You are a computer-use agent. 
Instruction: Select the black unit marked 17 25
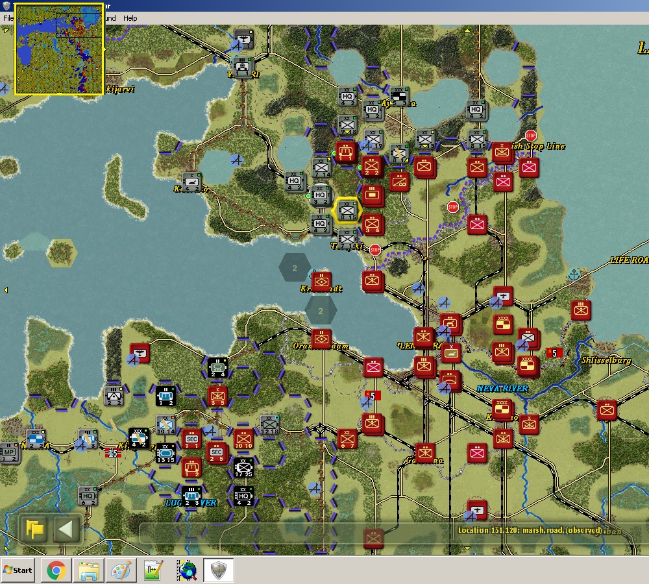coord(243,468)
